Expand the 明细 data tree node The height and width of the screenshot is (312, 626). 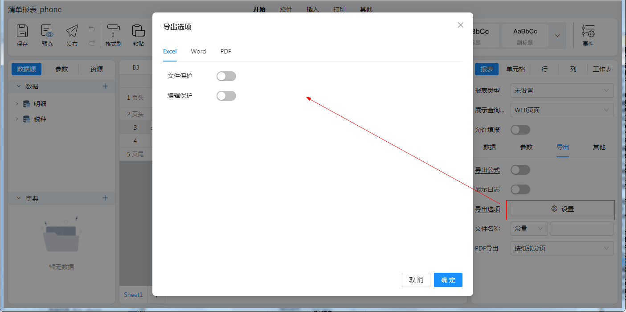click(x=17, y=104)
